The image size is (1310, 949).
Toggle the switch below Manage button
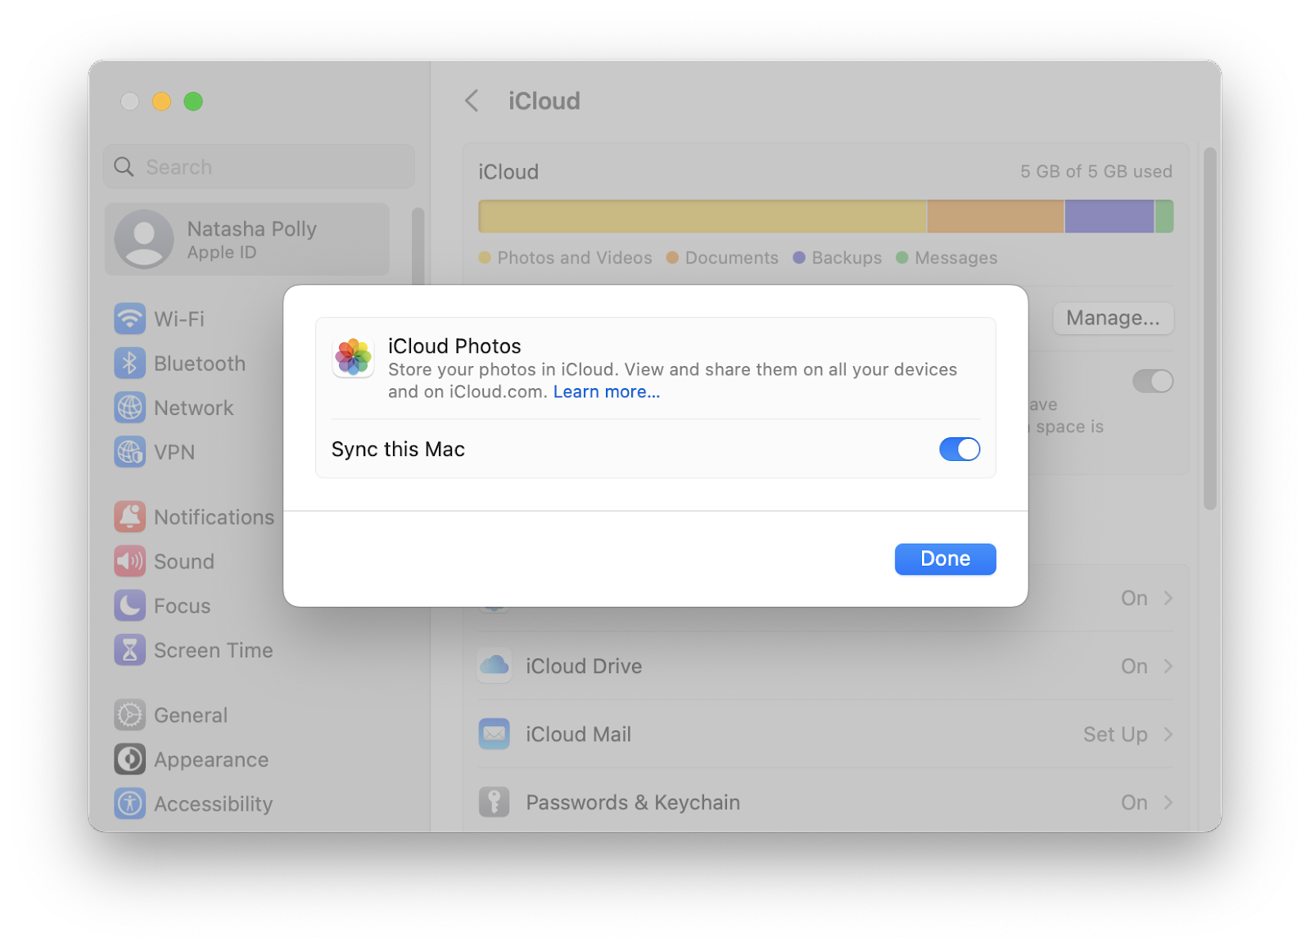[x=1153, y=381]
